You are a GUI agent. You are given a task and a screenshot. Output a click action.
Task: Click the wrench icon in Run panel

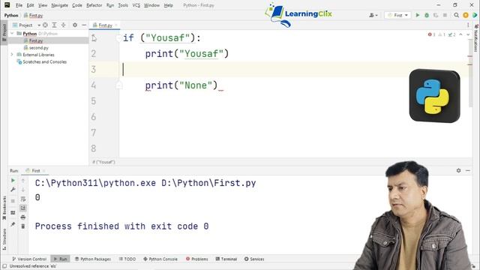pos(13,190)
